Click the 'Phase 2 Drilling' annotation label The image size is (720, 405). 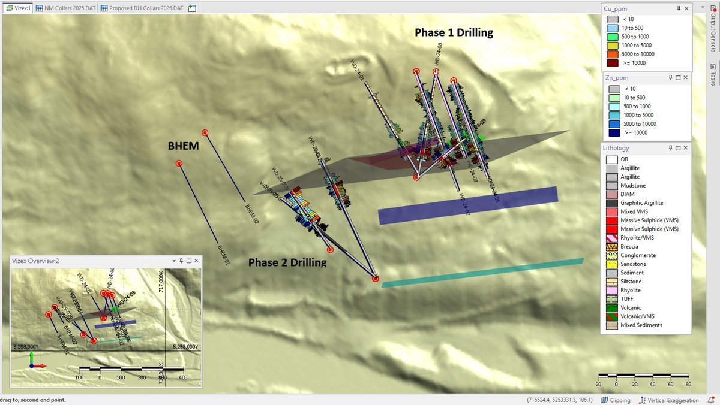[x=287, y=262]
